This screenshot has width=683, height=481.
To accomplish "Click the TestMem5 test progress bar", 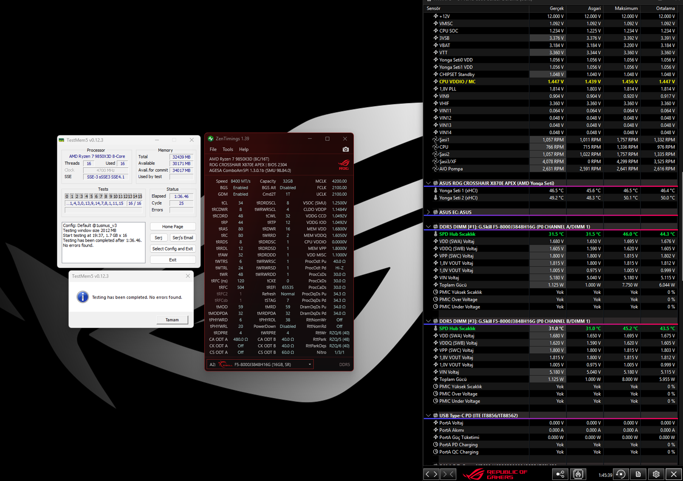I will pos(104,210).
